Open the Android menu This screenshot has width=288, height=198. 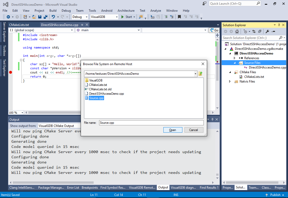[107, 11]
